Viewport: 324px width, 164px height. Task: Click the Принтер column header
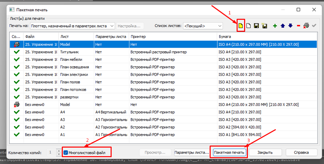click(173, 37)
